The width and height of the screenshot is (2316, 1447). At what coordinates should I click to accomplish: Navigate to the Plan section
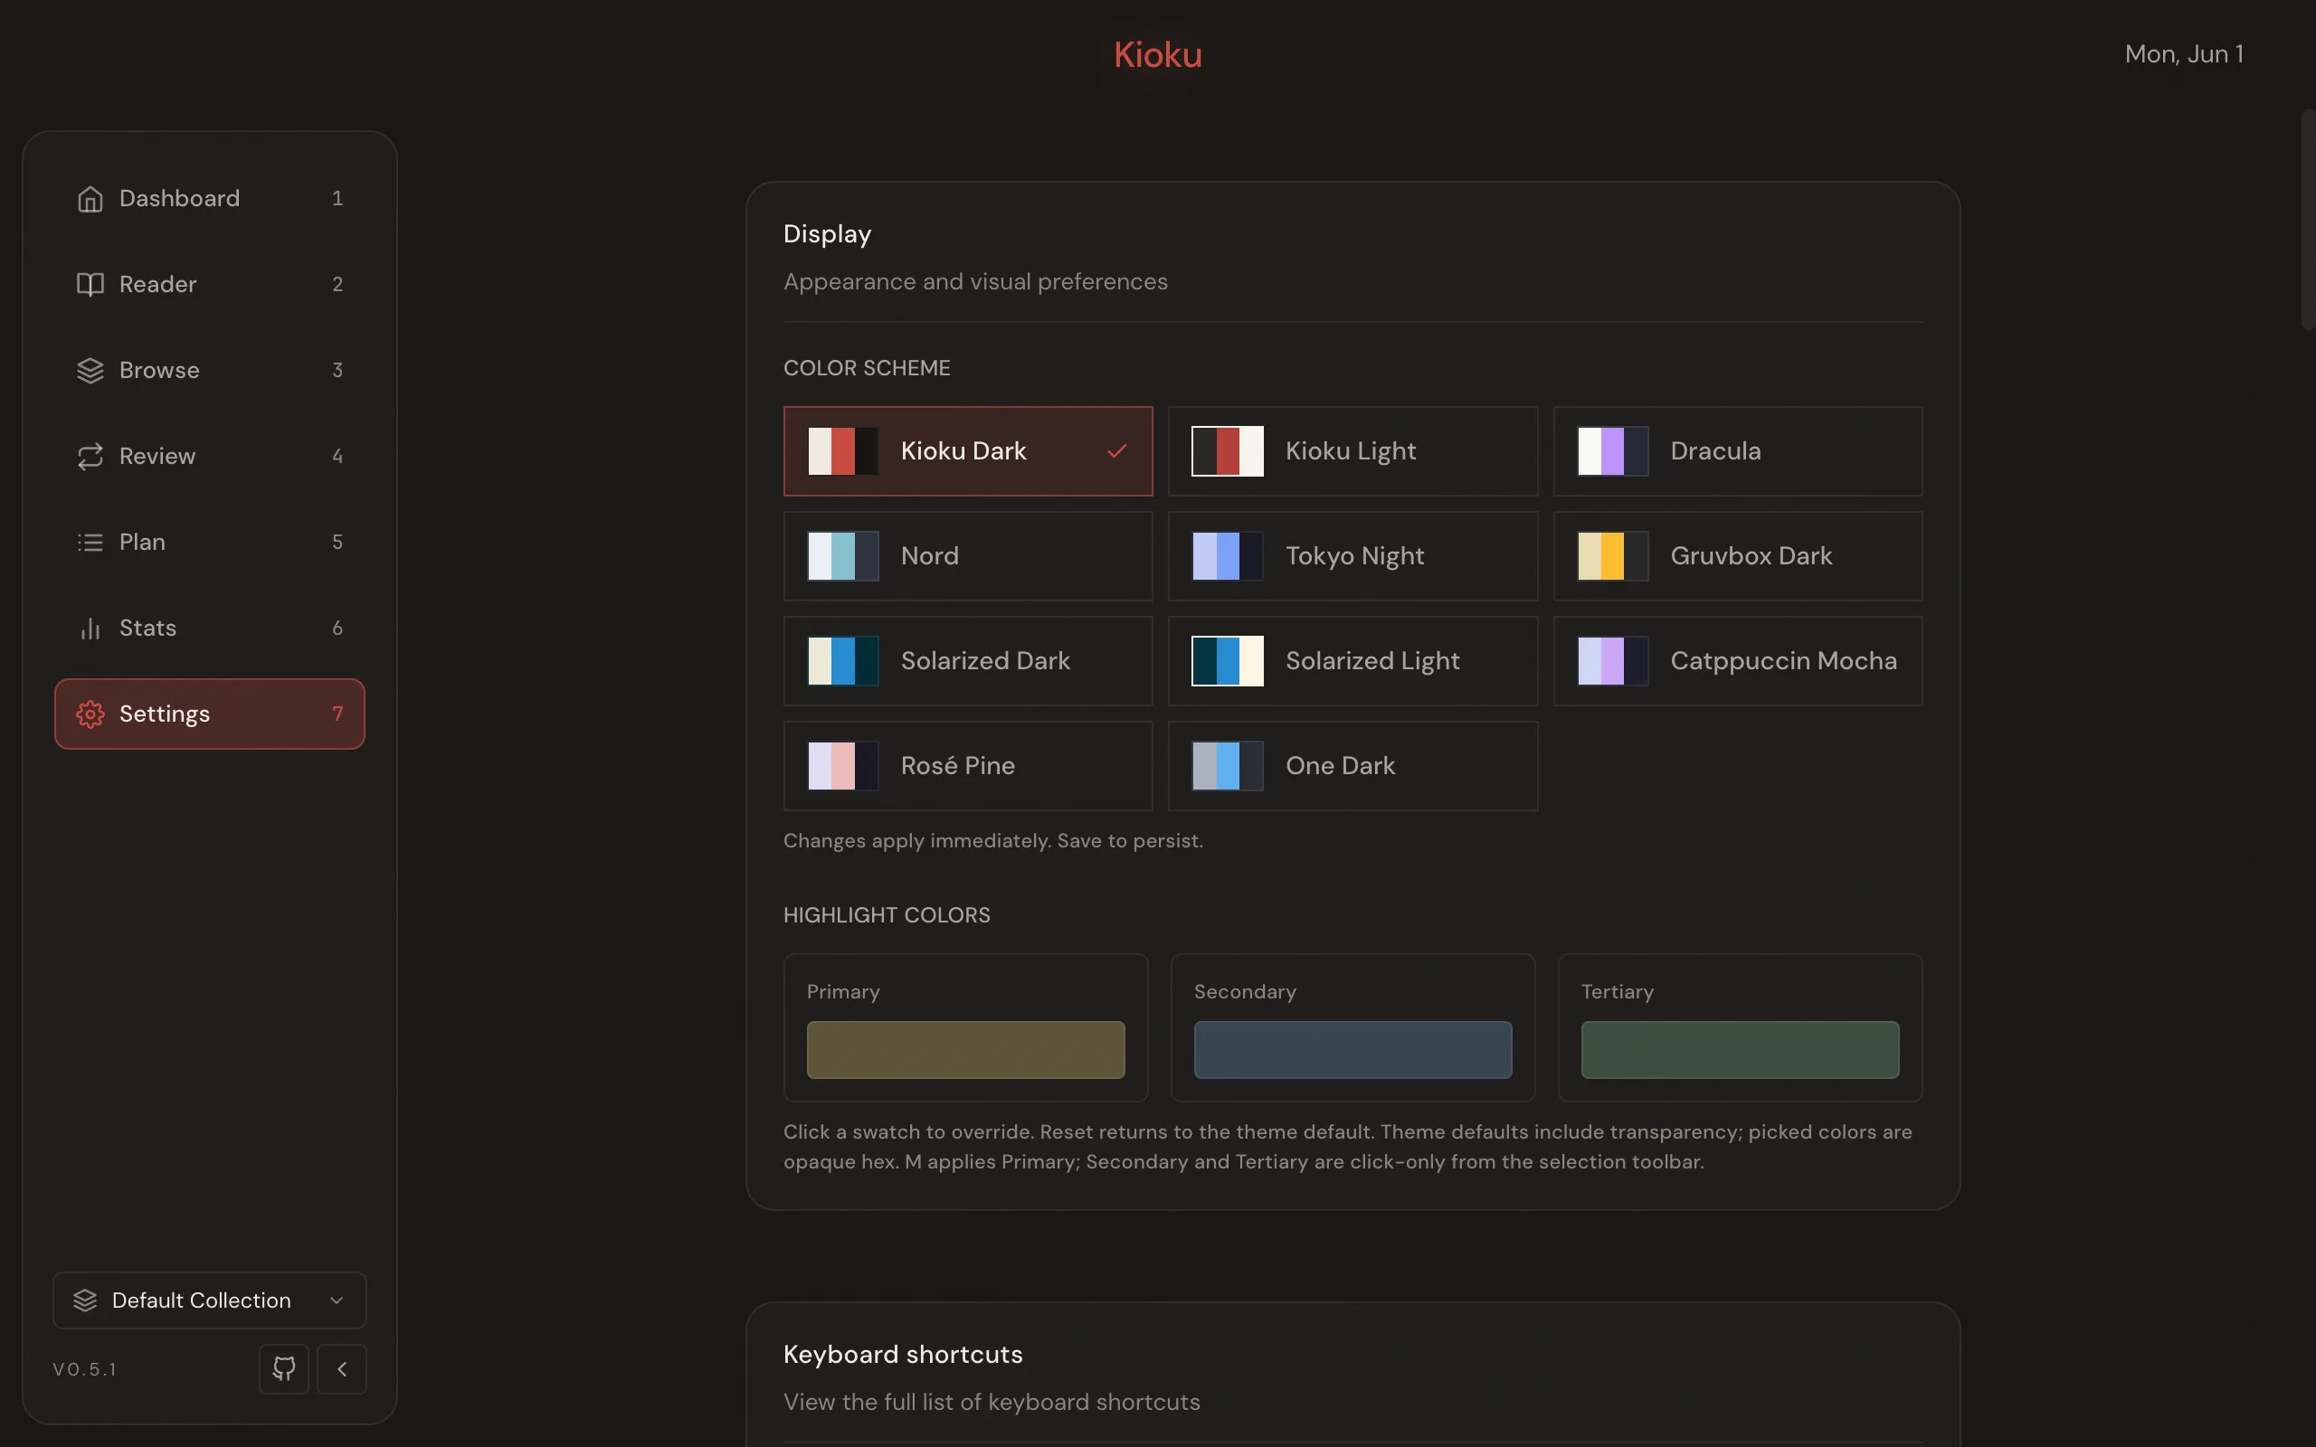210,543
